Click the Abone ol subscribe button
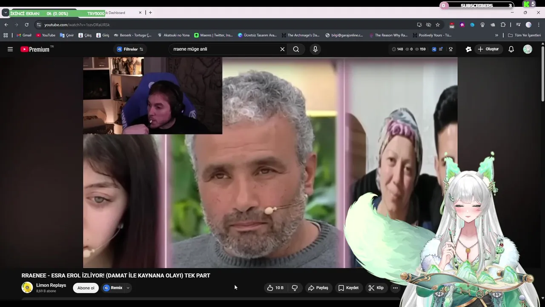The height and width of the screenshot is (307, 545). [x=86, y=288]
